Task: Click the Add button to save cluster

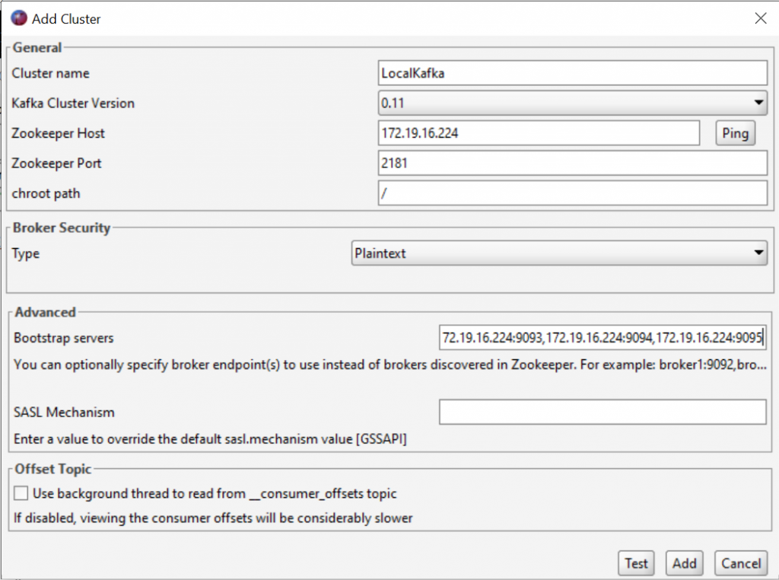Action: (684, 563)
